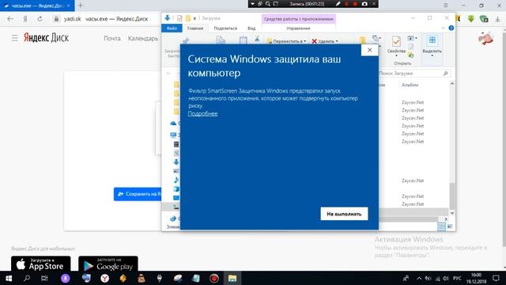506x285 pixels.
Task: Switch Explorer to details view icon
Action: [441, 226]
